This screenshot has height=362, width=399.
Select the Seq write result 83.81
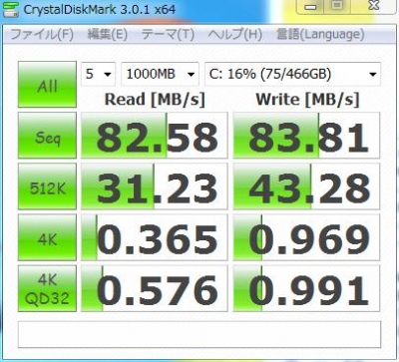(x=306, y=136)
